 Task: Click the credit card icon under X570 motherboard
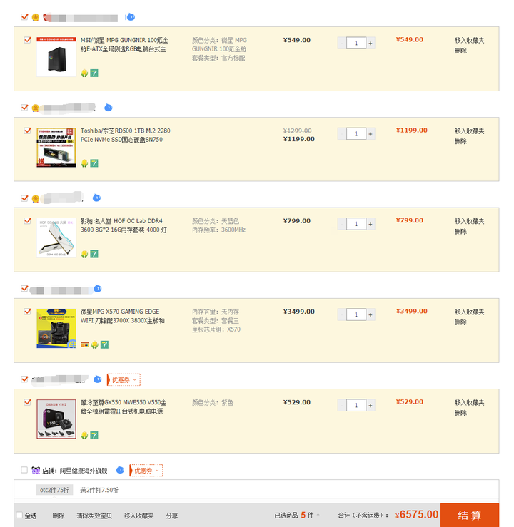[85, 344]
